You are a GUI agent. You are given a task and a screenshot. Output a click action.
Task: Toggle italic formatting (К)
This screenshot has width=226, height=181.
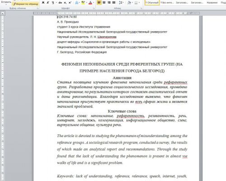click(48, 3)
